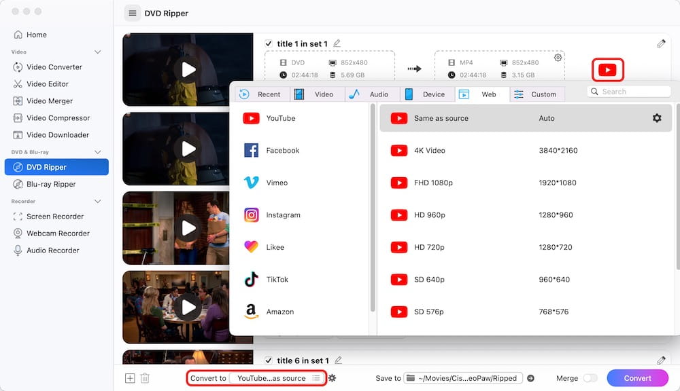Choose the HD 960p preset

[x=526, y=215]
